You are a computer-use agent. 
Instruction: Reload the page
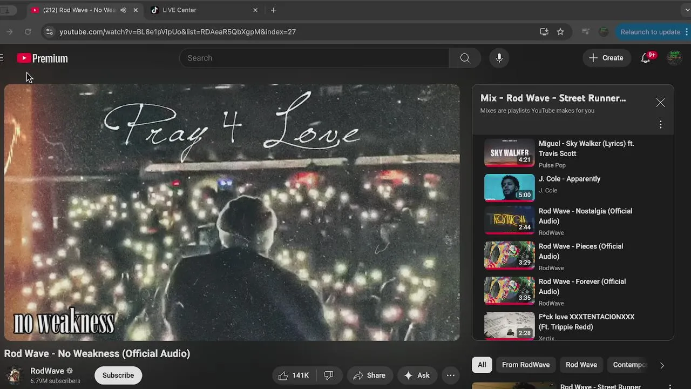click(x=28, y=32)
